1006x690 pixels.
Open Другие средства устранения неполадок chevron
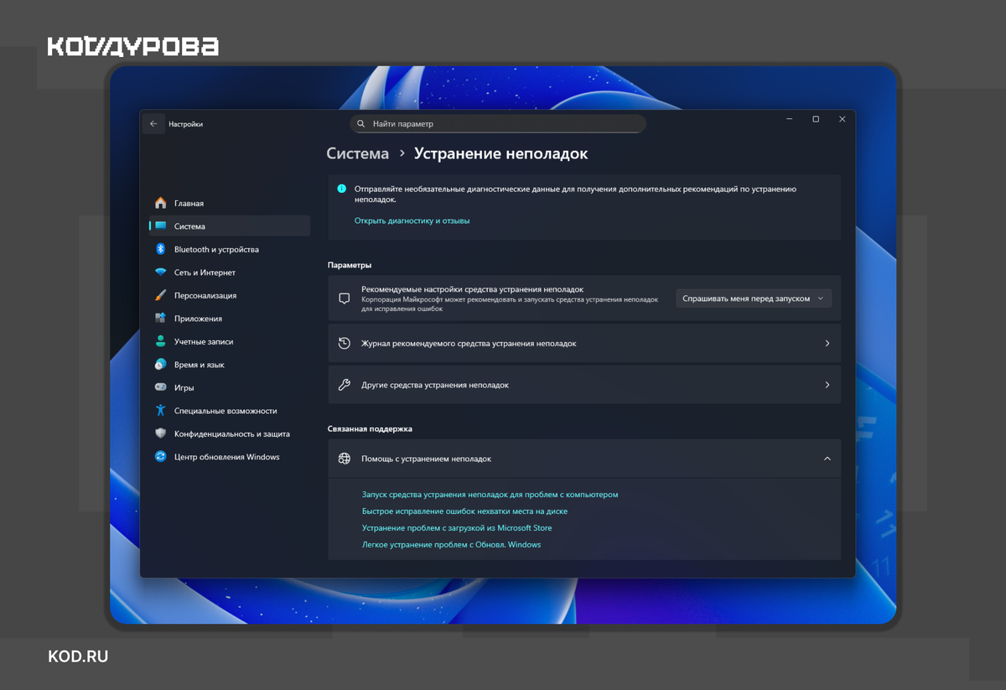[x=827, y=386]
